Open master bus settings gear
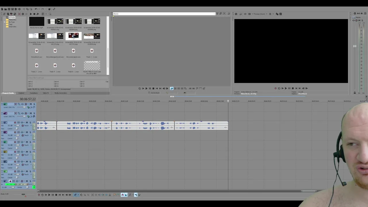Image resolution: width=368 pixels, height=207 pixels. (355, 14)
